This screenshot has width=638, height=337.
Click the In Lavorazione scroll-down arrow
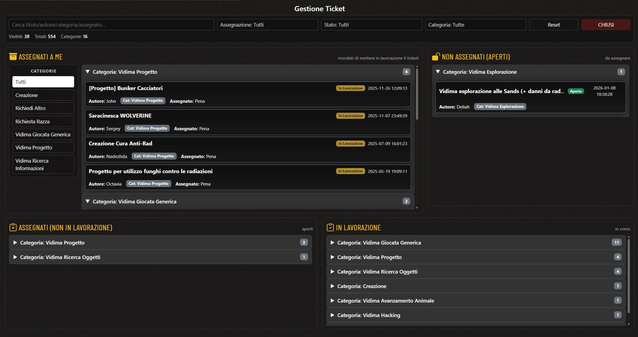click(629, 324)
